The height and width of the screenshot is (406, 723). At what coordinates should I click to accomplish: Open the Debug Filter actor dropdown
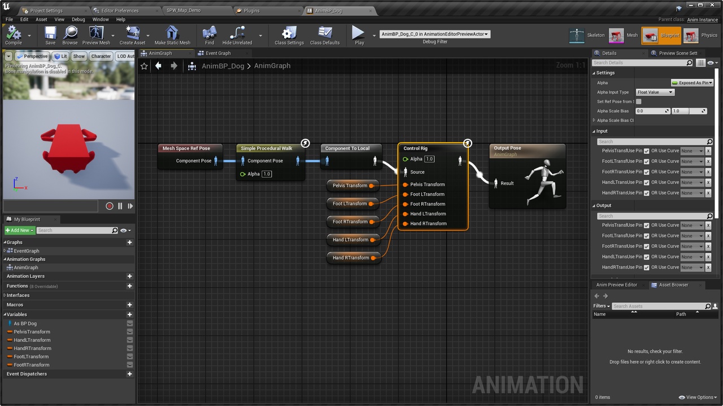tap(434, 33)
